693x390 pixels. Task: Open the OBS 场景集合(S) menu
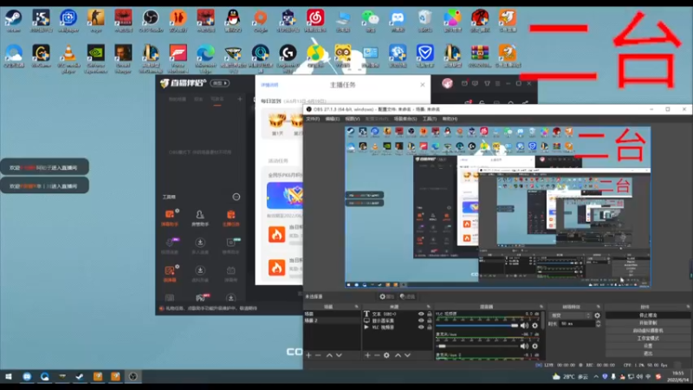pos(405,119)
